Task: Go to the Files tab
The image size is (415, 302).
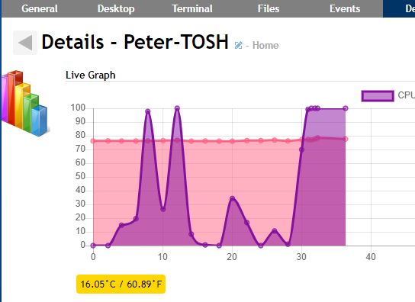Action: point(269,8)
